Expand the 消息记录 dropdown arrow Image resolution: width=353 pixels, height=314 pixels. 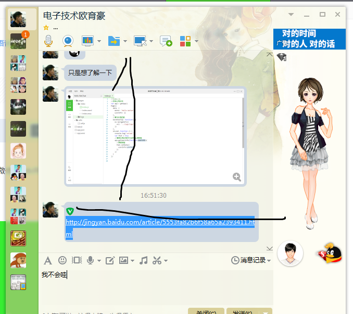pyautogui.click(x=269, y=261)
